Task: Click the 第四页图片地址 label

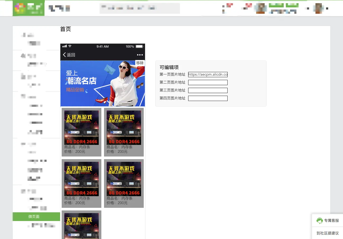Action: coord(173,98)
